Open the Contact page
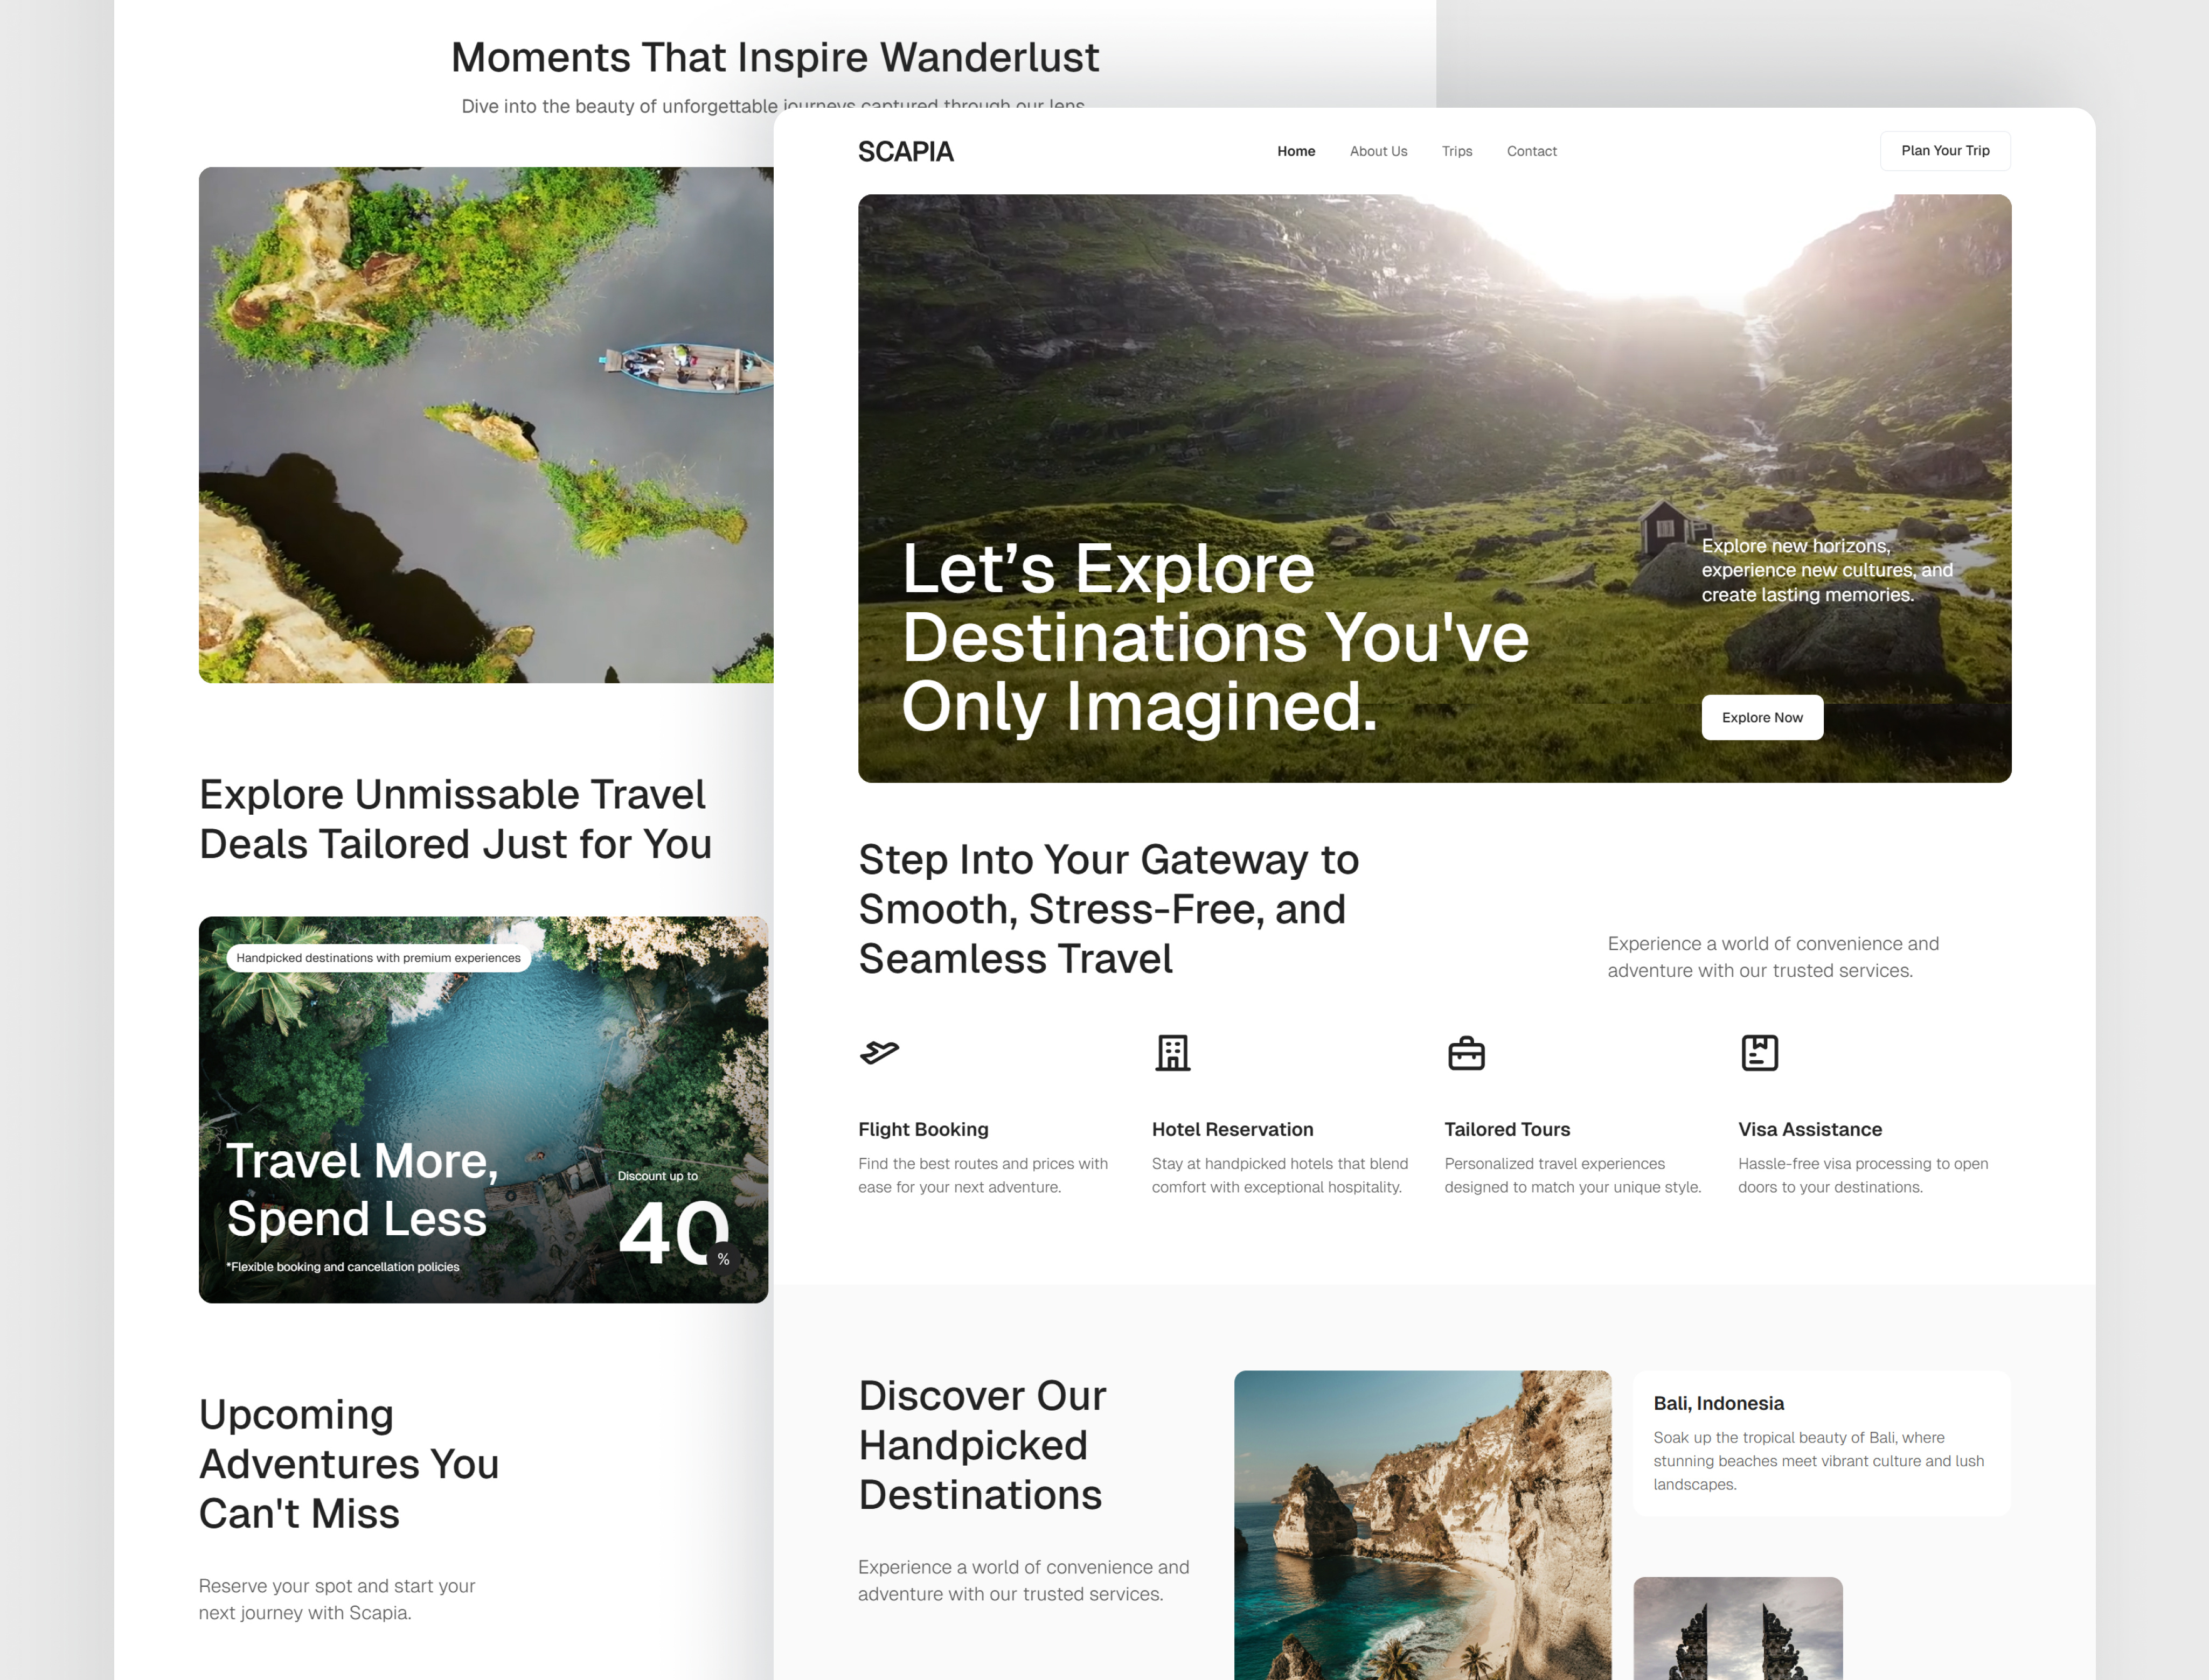Viewport: 2209px width, 1680px height. point(1532,151)
